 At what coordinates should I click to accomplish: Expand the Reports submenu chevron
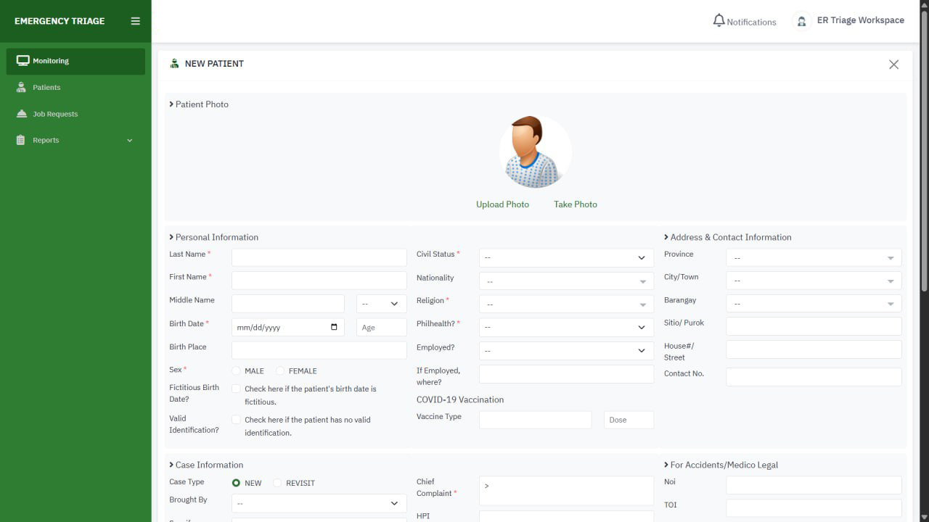pos(130,140)
